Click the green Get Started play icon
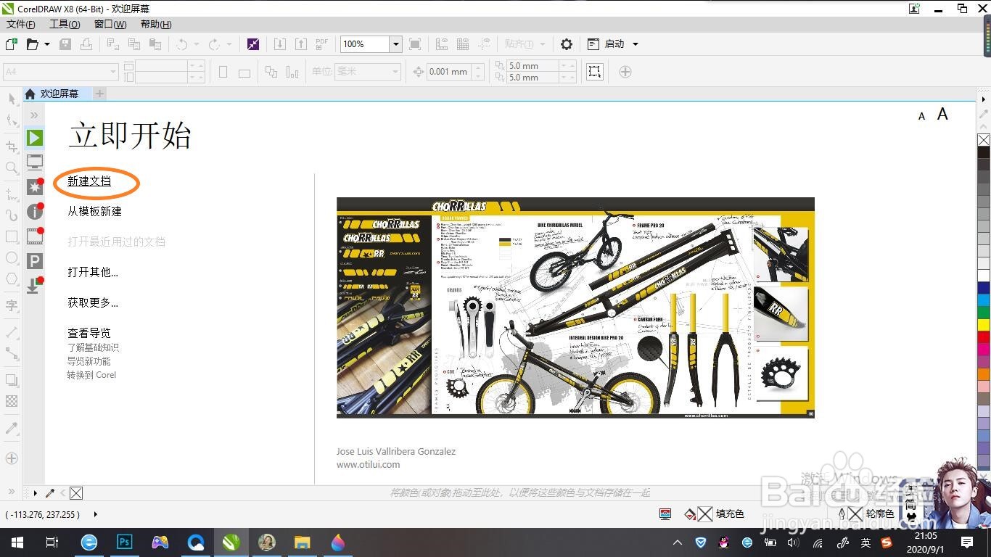Image resolution: width=991 pixels, height=557 pixels. pyautogui.click(x=35, y=138)
